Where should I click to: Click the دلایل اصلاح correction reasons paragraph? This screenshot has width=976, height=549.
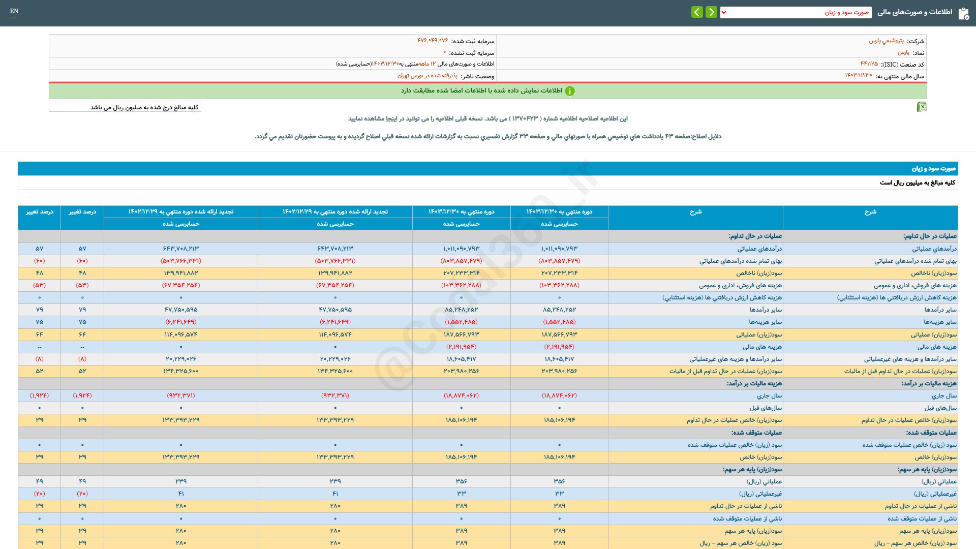pos(488,136)
